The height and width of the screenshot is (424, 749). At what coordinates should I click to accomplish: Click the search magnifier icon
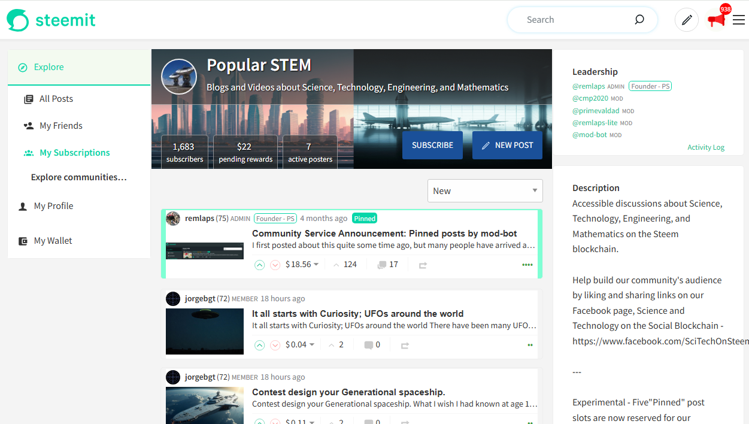click(x=639, y=20)
